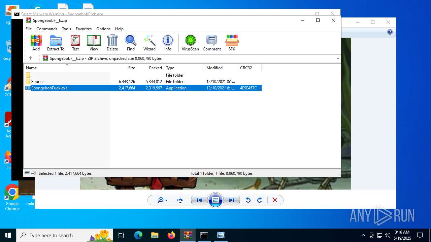Show hidden tray icons chevron
This screenshot has height=242, width=431.
coord(363,235)
